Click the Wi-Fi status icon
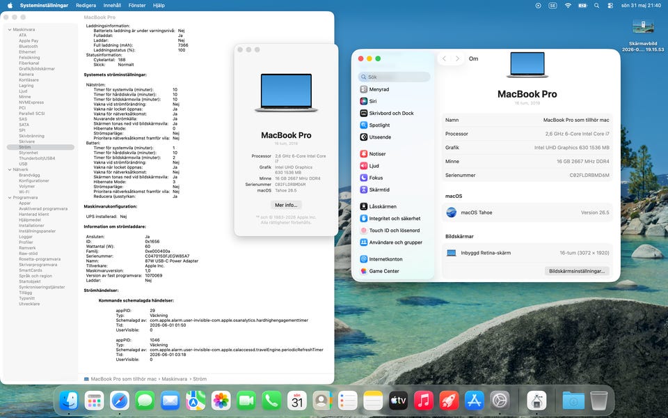This screenshot has width=668, height=418. click(x=568, y=6)
